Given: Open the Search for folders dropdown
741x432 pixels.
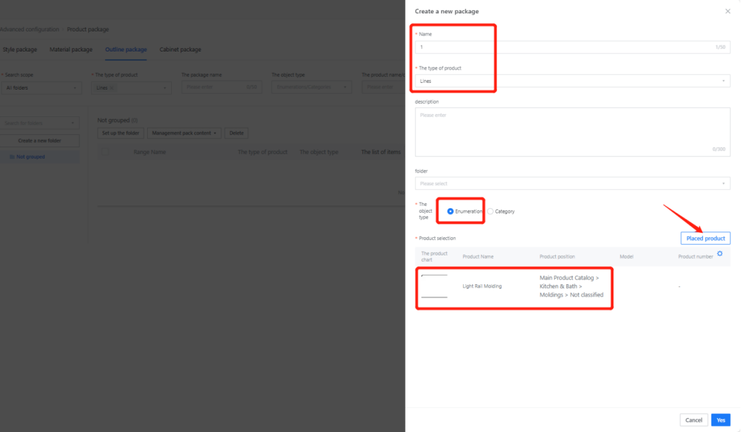Looking at the screenshot, I should tap(39, 123).
